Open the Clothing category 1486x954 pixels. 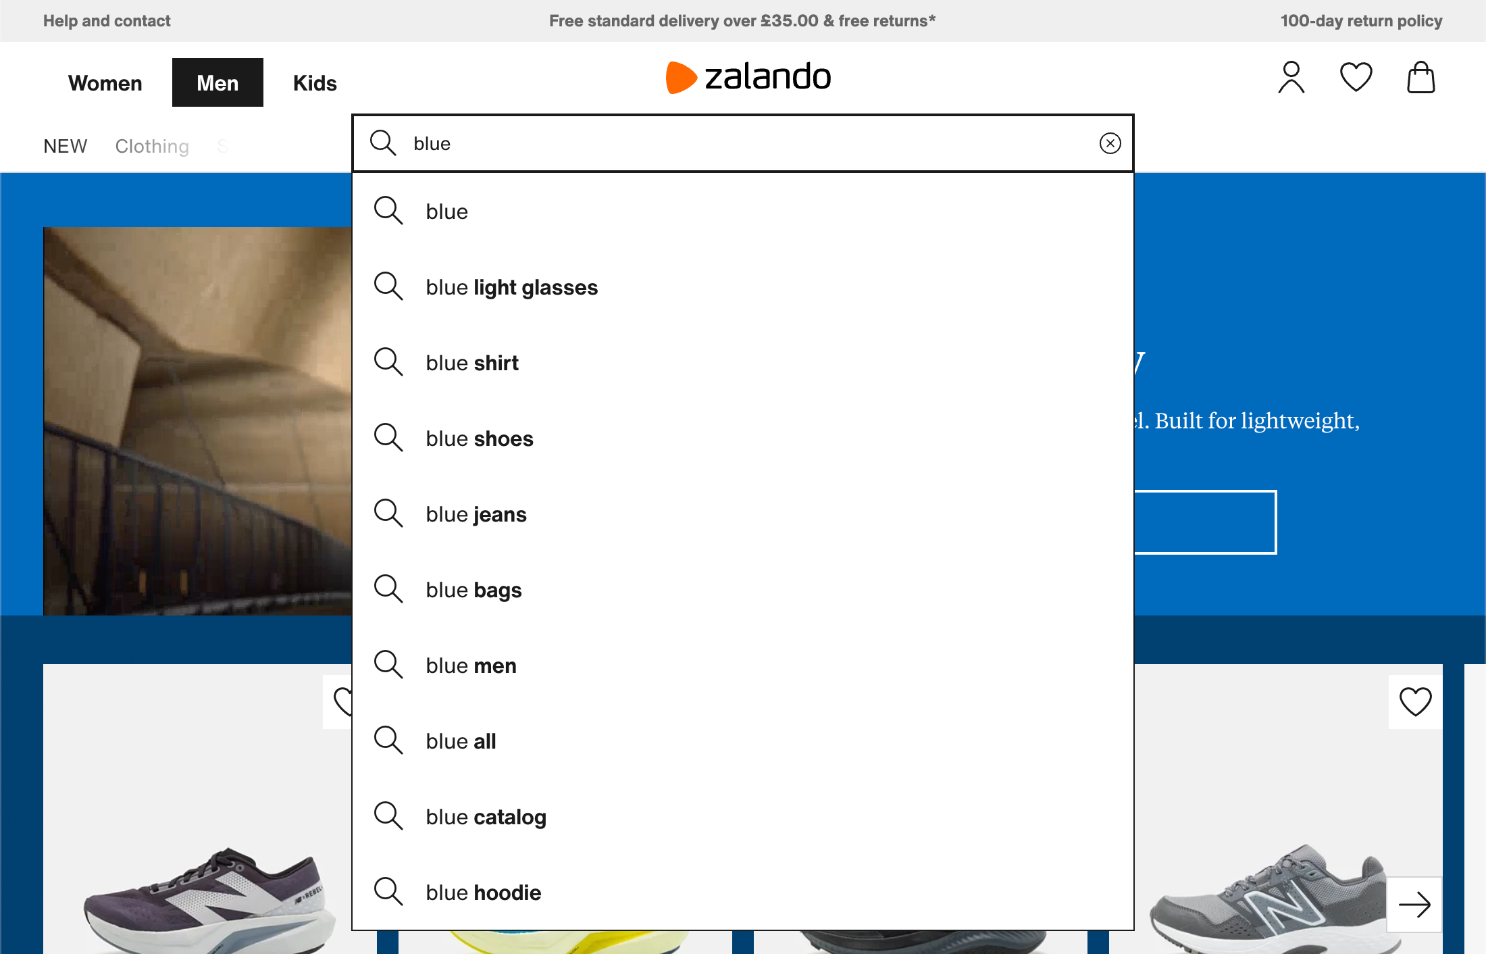[151, 146]
